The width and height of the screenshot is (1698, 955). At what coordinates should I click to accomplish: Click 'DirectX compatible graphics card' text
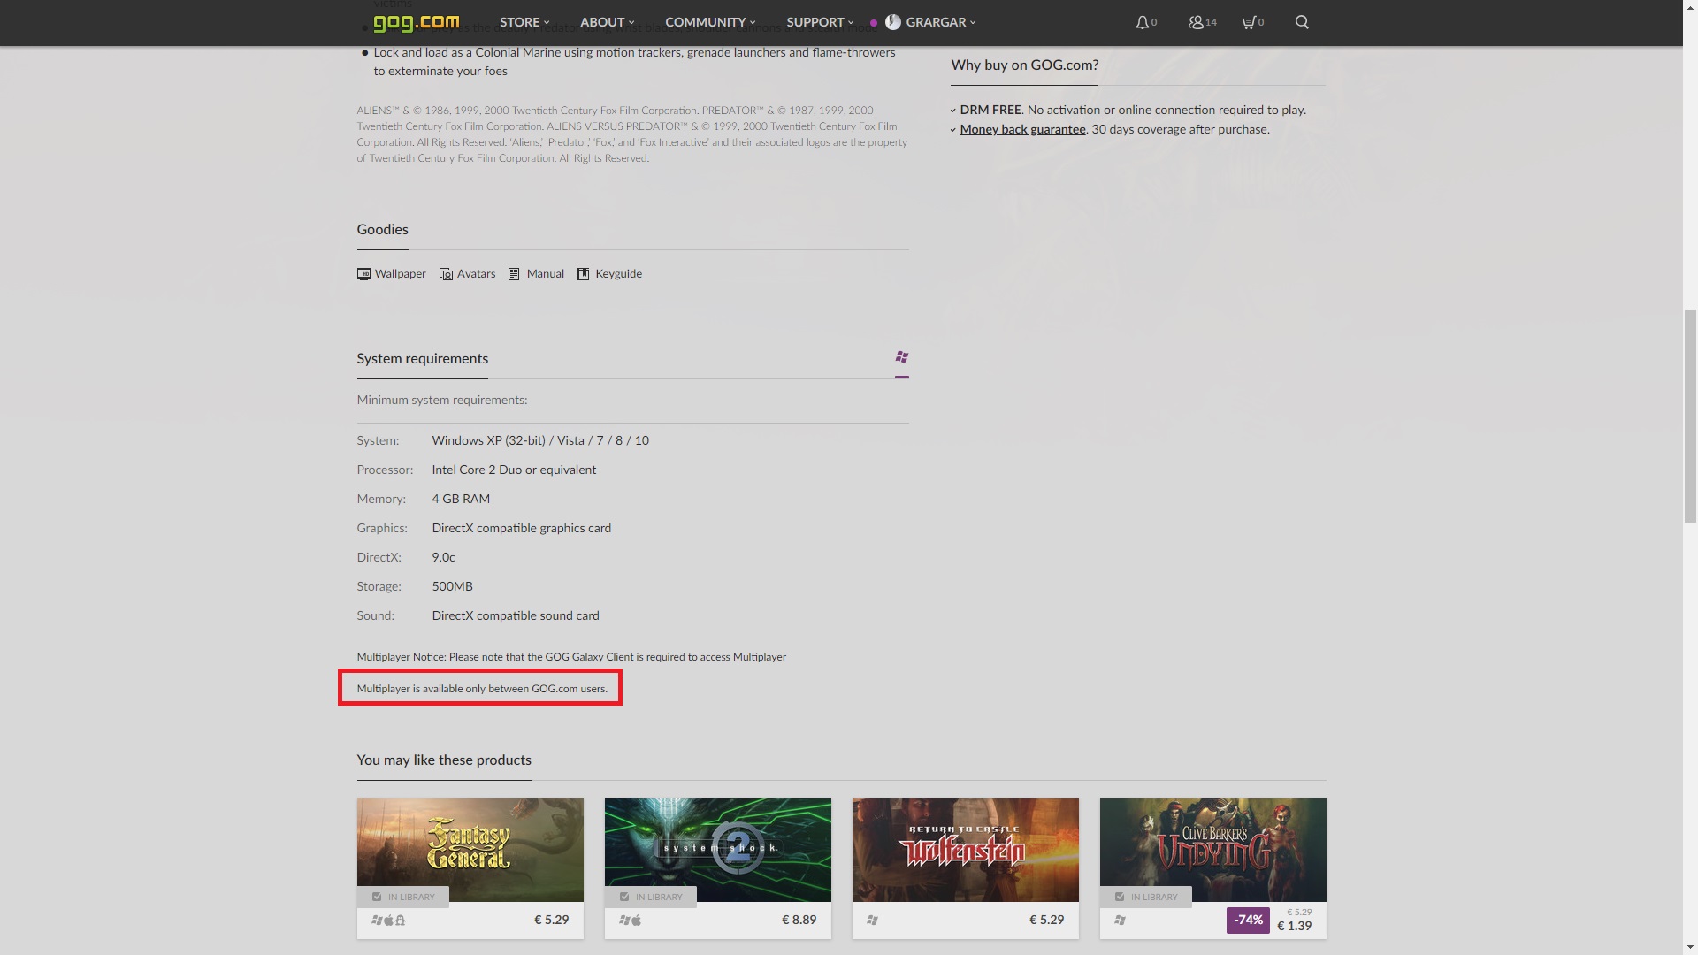[522, 528]
